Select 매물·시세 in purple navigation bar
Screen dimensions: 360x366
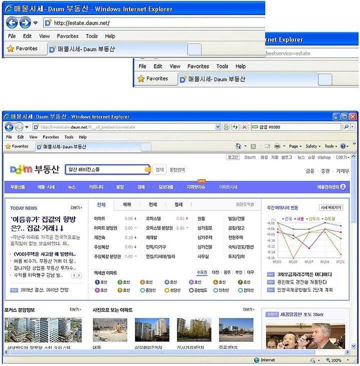coord(46,187)
